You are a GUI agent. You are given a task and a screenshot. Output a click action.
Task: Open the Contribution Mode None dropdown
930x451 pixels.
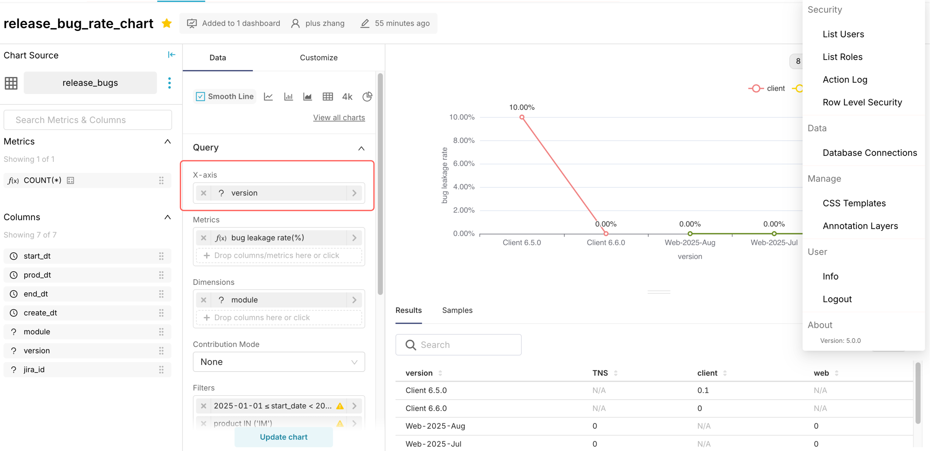click(x=279, y=362)
